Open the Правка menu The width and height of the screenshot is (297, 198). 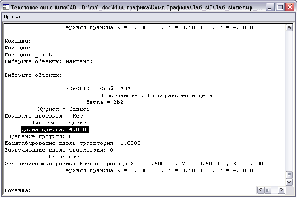tap(12, 17)
